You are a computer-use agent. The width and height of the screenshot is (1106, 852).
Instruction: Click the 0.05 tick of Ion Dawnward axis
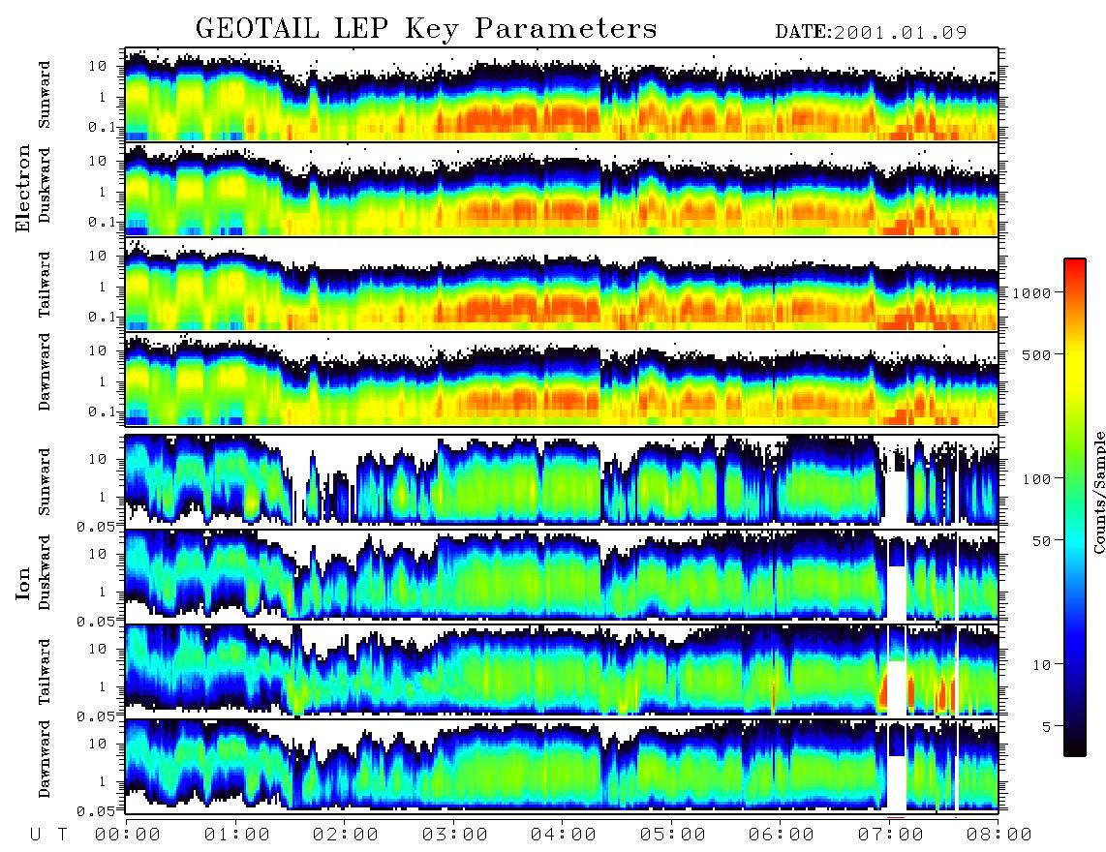click(x=95, y=811)
